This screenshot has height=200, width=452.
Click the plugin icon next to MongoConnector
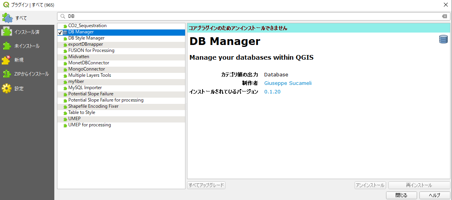pyautogui.click(x=65, y=69)
